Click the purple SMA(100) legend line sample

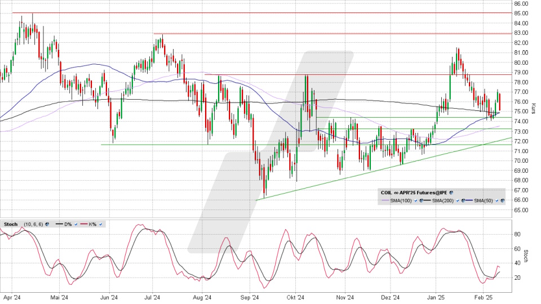click(388, 200)
